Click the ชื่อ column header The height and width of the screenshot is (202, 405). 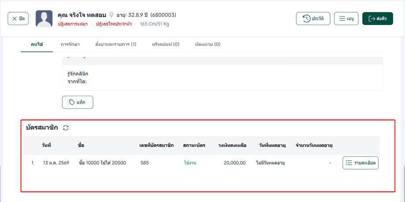point(81,145)
